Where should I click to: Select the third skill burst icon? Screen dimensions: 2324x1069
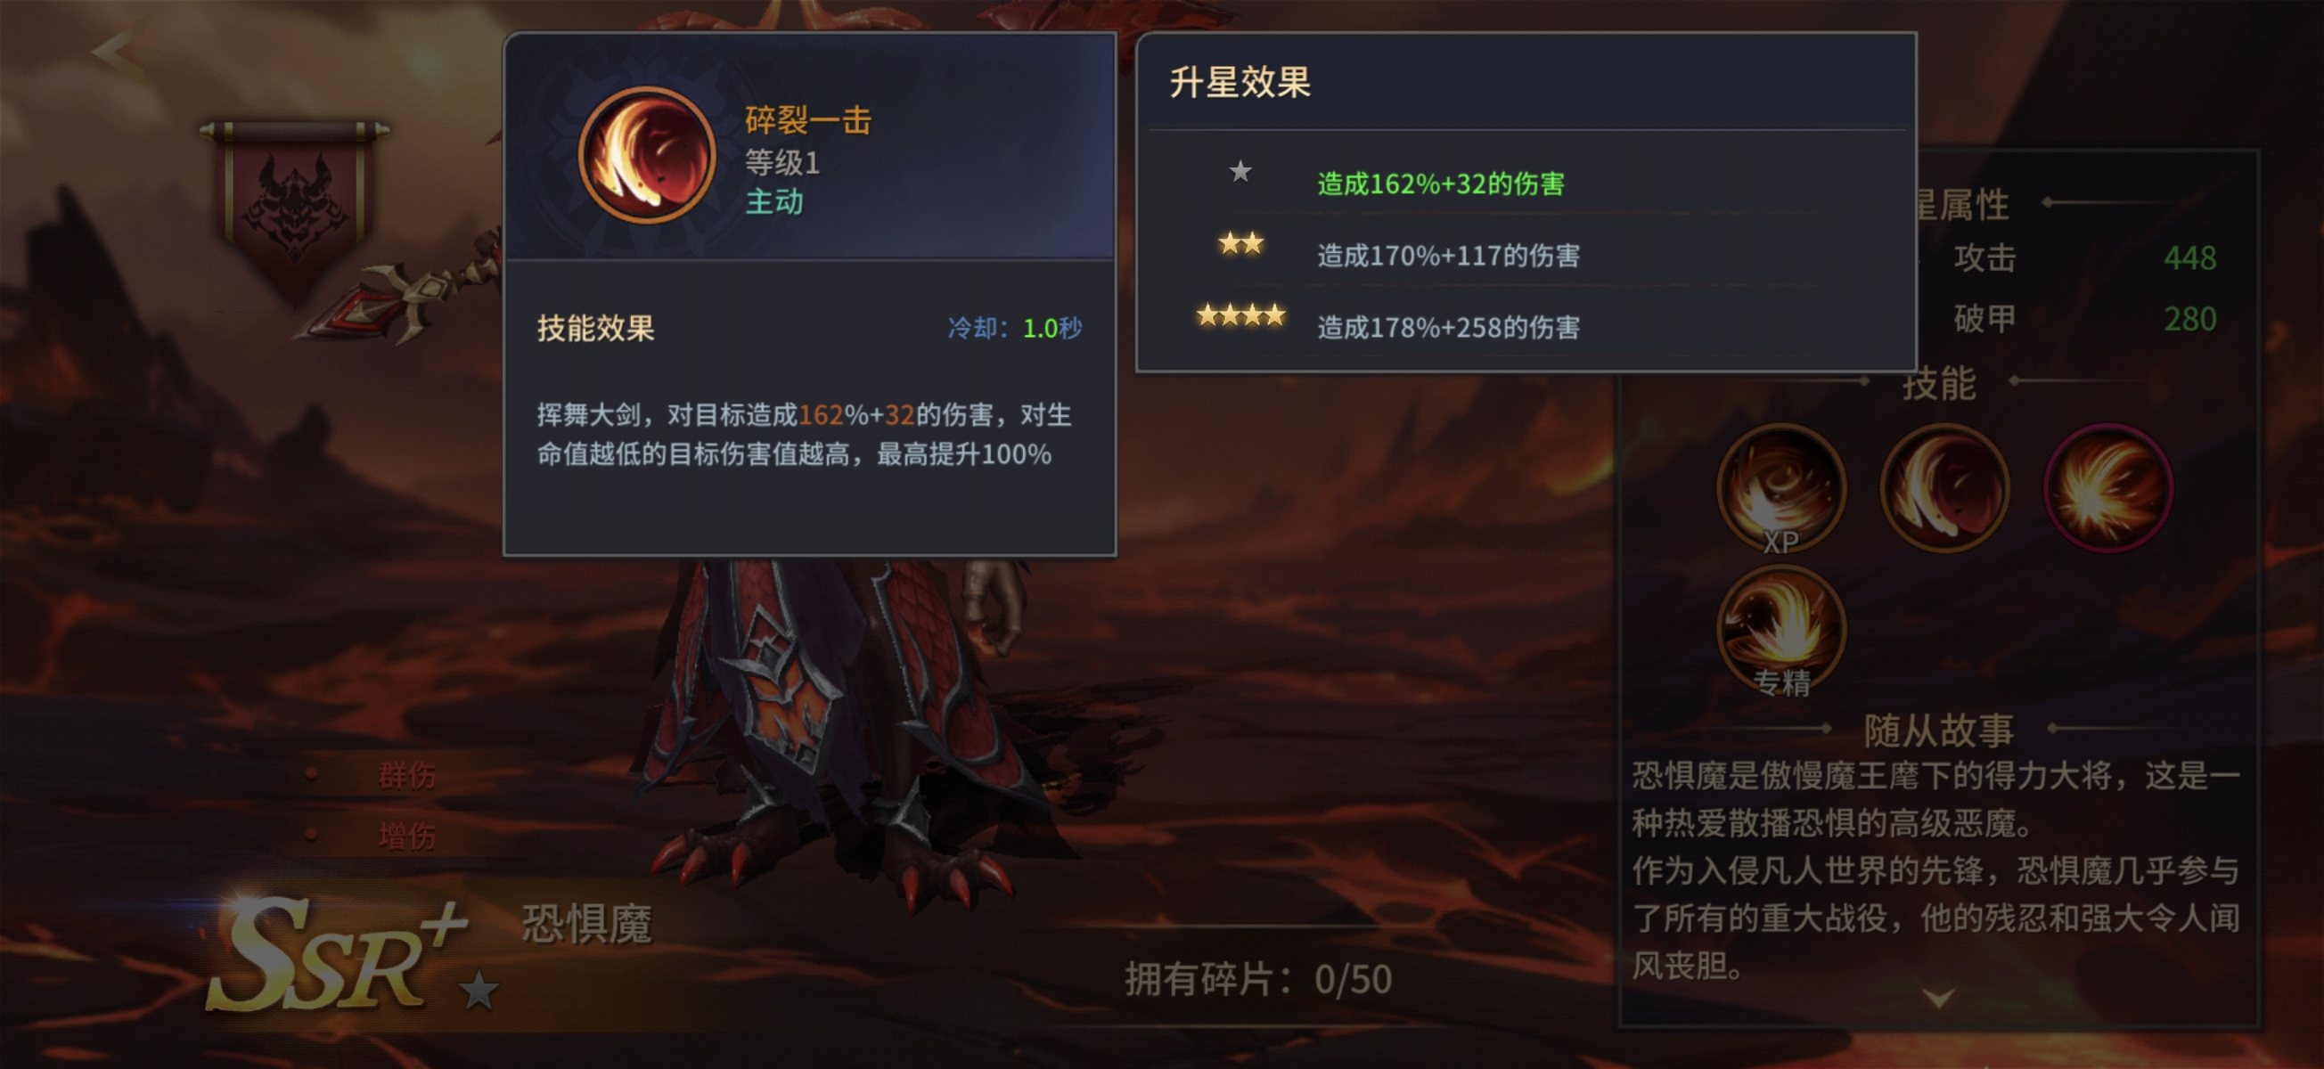coord(2108,488)
